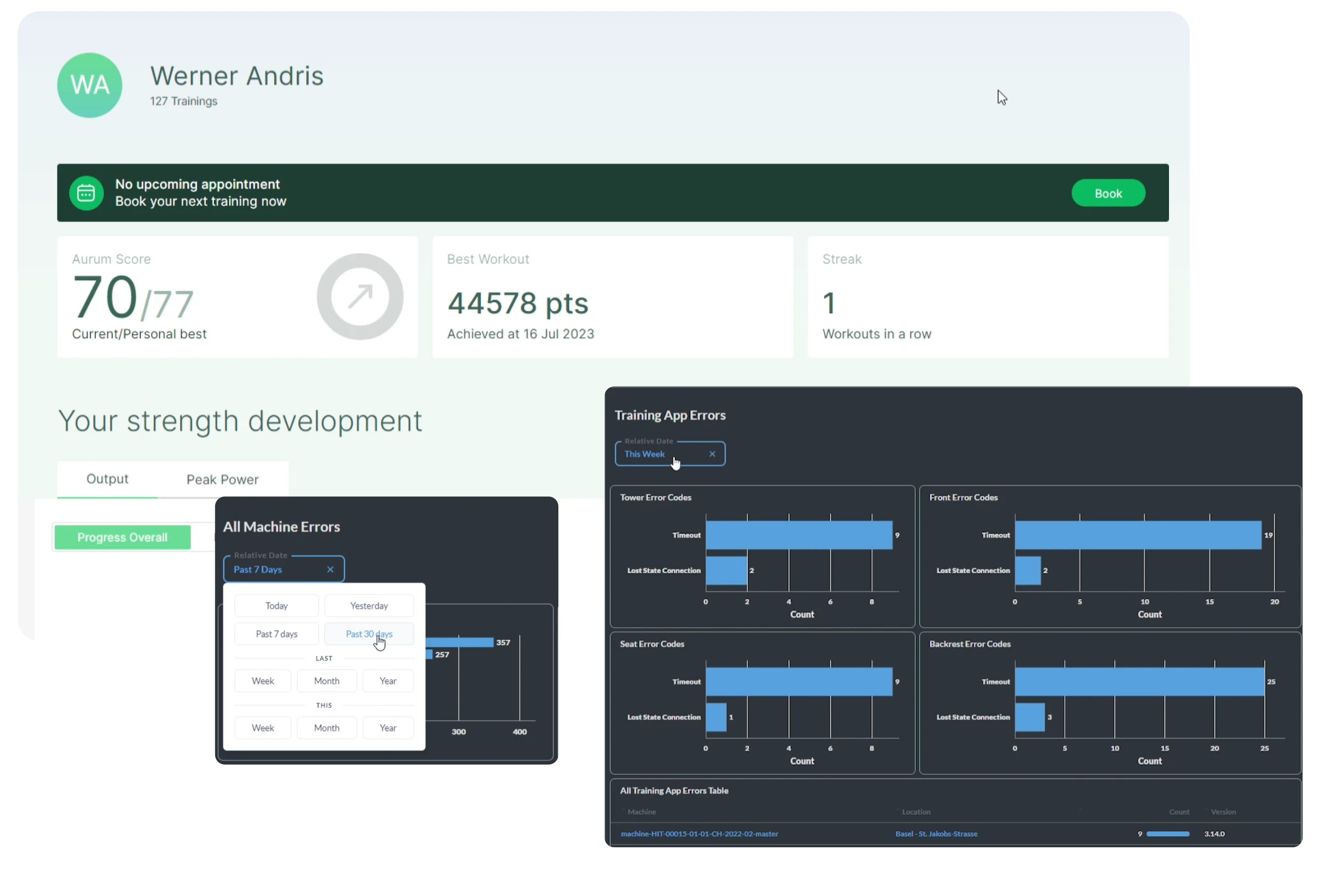This screenshot has width=1336, height=869.
Task: Click the green calendar appointment icon
Action: pos(86,193)
